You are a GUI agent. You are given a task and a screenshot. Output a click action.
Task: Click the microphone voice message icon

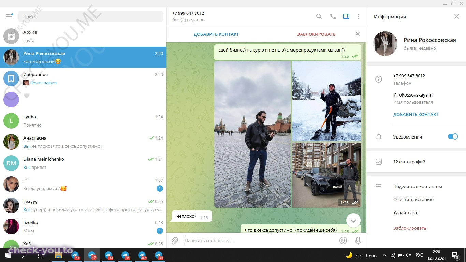(x=358, y=241)
